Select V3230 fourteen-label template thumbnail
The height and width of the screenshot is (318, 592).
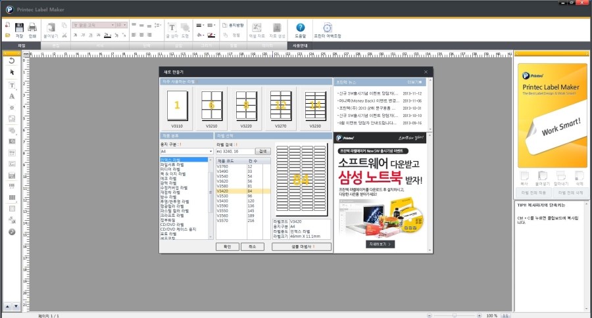(x=315, y=108)
